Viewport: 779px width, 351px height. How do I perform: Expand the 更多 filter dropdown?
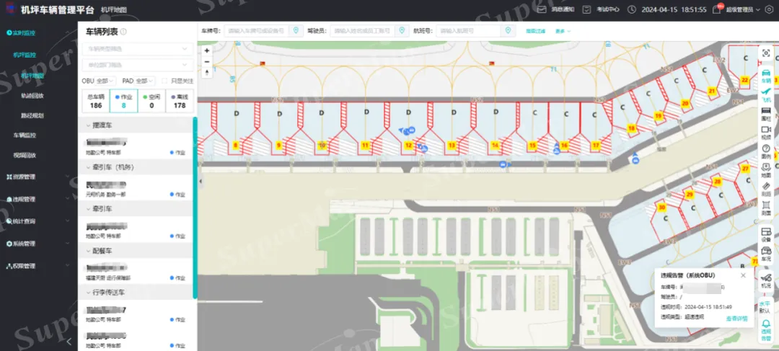tap(563, 31)
